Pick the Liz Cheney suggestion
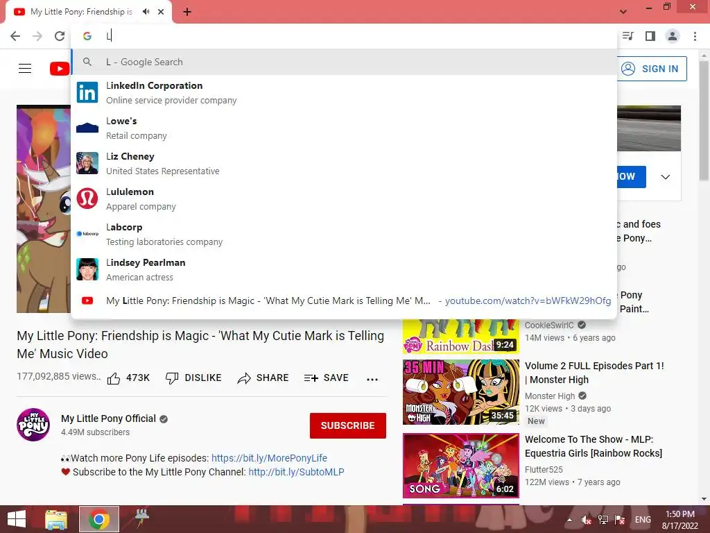This screenshot has height=533, width=710. 344,163
